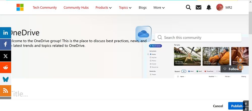Focus the Search this community field
252x111 pixels.
198,37
